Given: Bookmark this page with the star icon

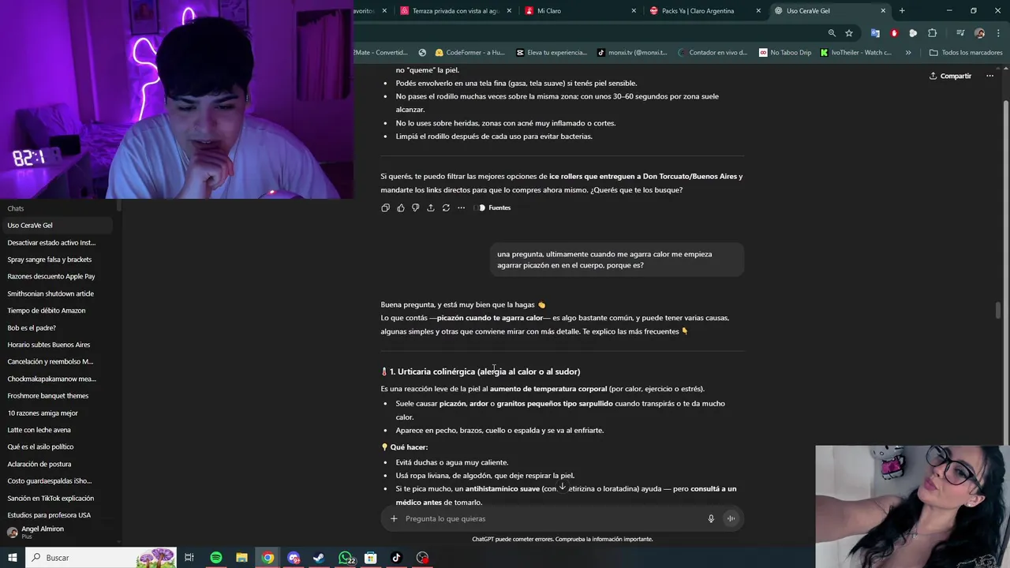Looking at the screenshot, I should point(849,33).
